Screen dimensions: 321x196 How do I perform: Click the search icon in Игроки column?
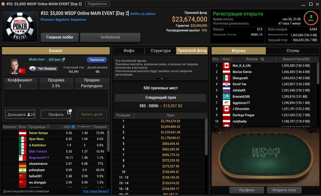[262, 59]
